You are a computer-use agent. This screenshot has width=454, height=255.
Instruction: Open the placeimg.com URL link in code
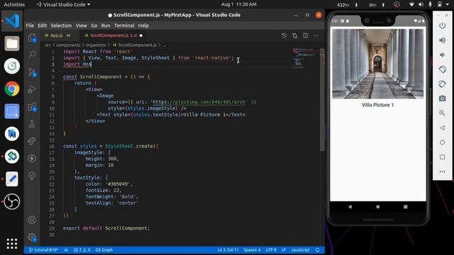click(199, 102)
